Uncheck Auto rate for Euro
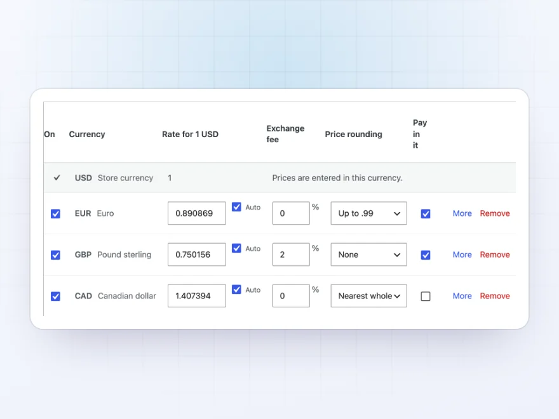559x419 pixels. 236,207
